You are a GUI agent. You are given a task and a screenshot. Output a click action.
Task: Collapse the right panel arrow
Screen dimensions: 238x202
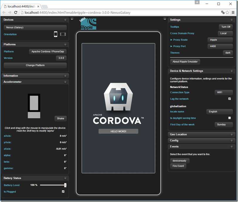point(165,19)
